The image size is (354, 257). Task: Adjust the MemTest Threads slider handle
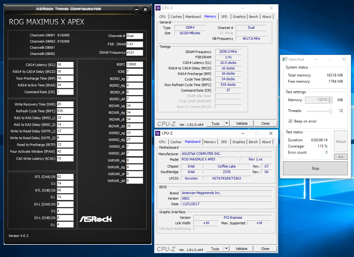pyautogui.click(x=331, y=111)
